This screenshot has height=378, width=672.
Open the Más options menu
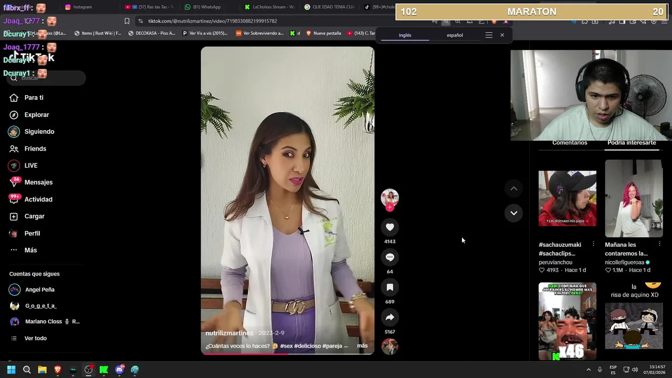point(30,250)
